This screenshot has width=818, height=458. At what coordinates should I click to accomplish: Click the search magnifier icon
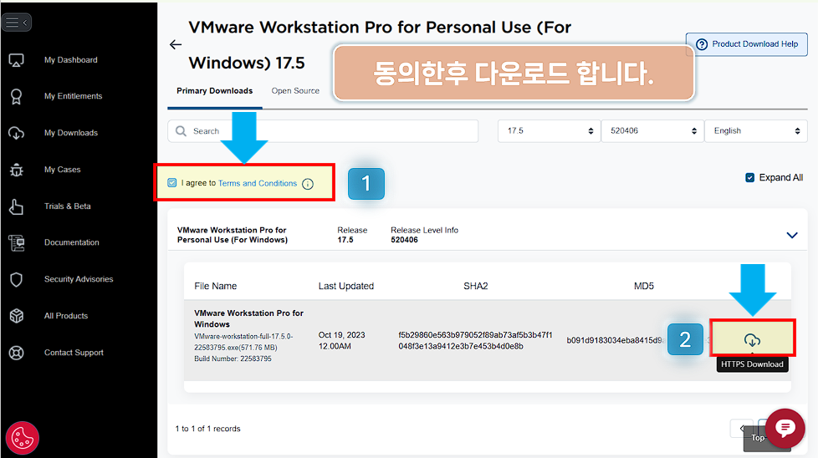(x=181, y=131)
